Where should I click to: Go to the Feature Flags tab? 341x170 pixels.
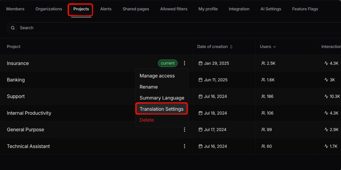pos(305,9)
